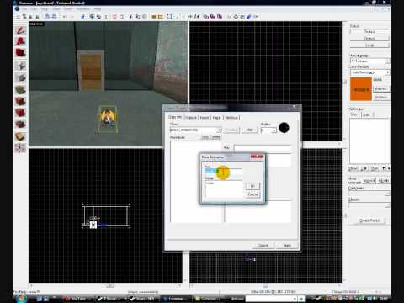This screenshot has height=303, width=404.
Task: Click Cancel in the keyvalue popup
Action: click(x=252, y=194)
